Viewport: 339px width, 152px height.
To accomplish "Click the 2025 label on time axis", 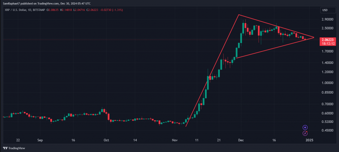I will (x=309, y=140).
